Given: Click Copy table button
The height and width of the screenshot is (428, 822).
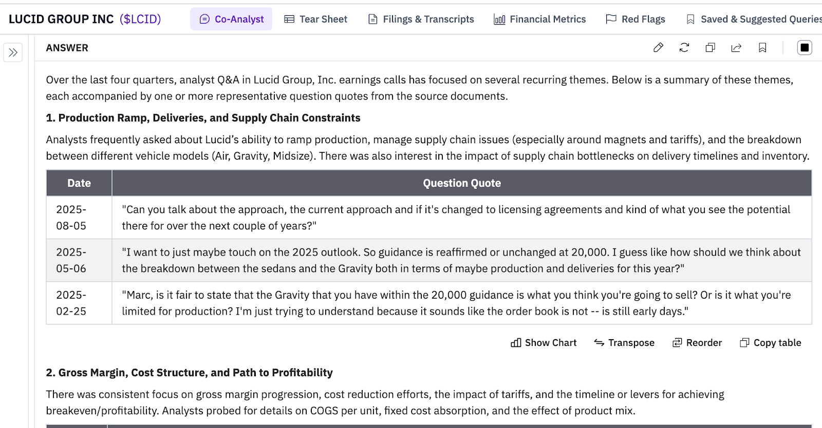Looking at the screenshot, I should (x=770, y=343).
